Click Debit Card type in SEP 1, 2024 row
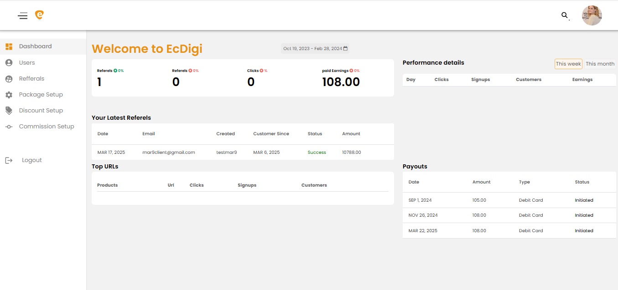 (531, 200)
